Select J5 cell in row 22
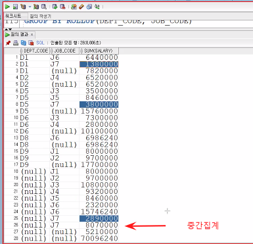253x244 pixels. (x=64, y=198)
